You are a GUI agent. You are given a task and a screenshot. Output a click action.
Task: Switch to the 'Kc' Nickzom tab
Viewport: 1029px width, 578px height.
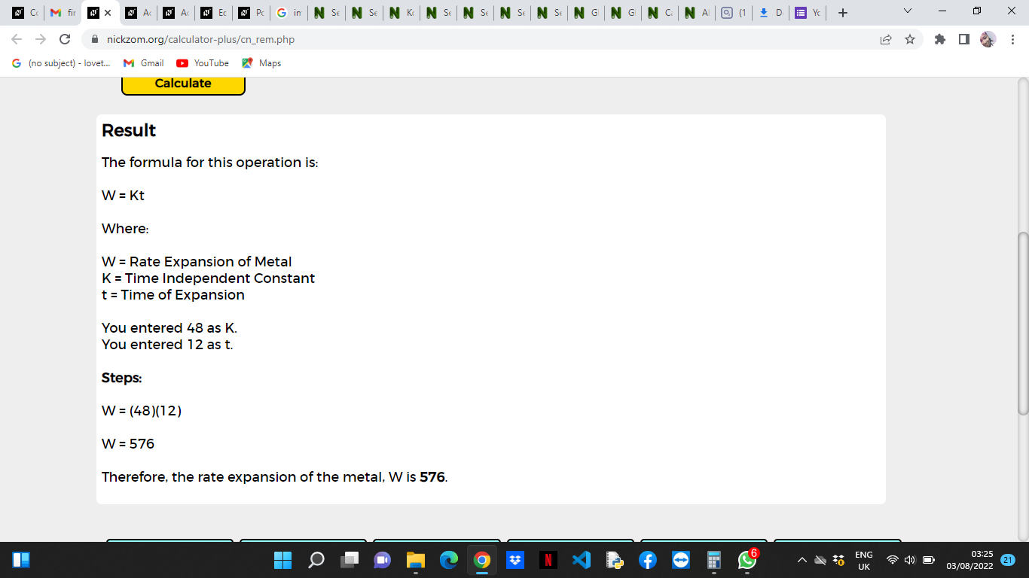(402, 13)
